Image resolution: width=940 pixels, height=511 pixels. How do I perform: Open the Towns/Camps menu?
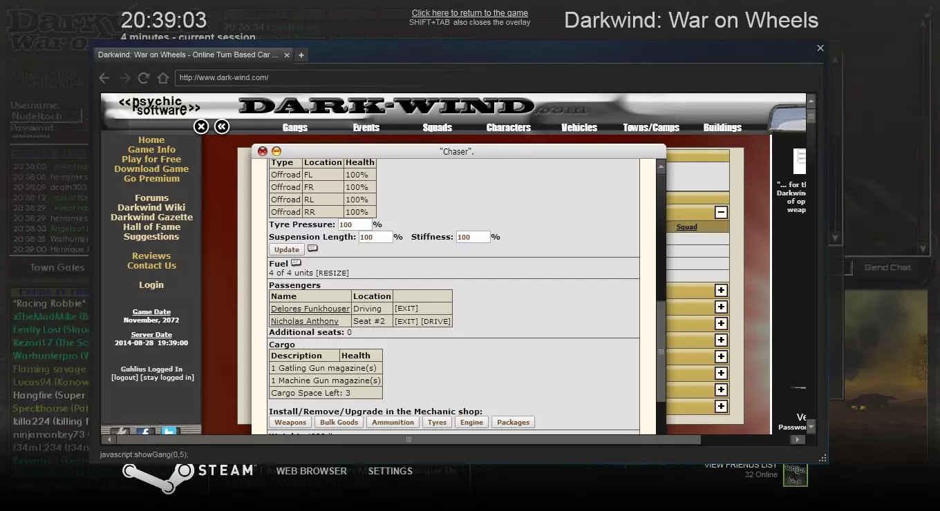pos(651,128)
